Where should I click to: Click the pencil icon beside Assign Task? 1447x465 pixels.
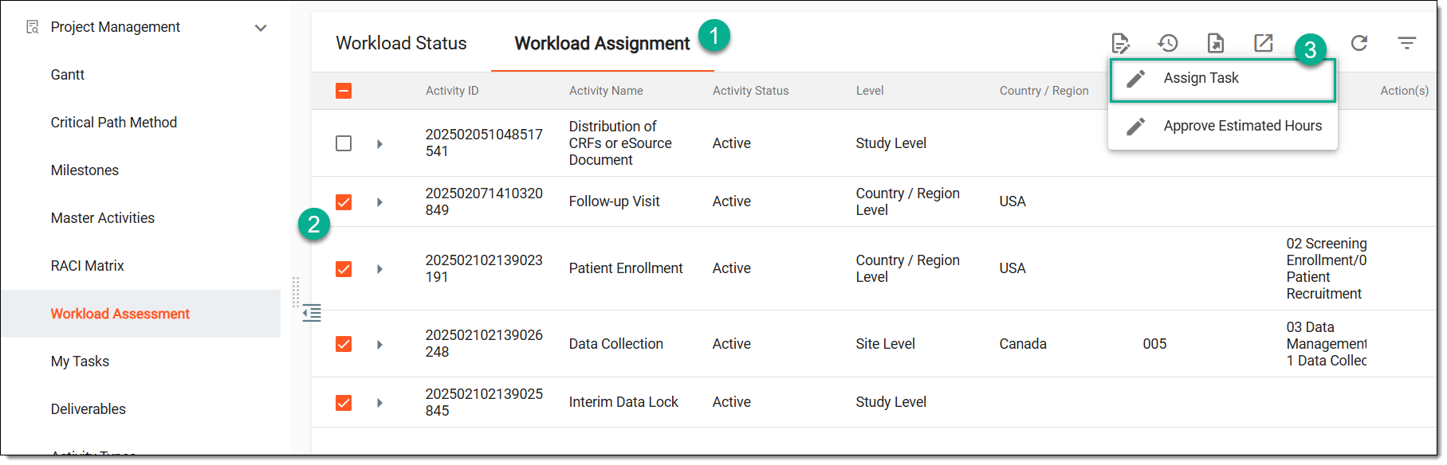[x=1136, y=78]
